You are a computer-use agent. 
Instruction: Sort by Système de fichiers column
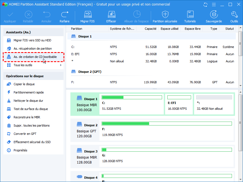(122, 29)
